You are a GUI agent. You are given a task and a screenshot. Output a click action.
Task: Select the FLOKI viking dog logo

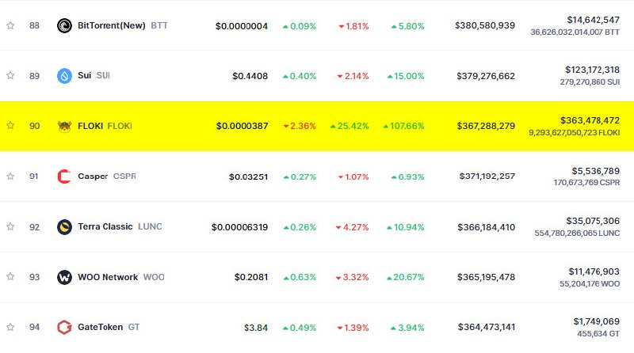tap(64, 127)
